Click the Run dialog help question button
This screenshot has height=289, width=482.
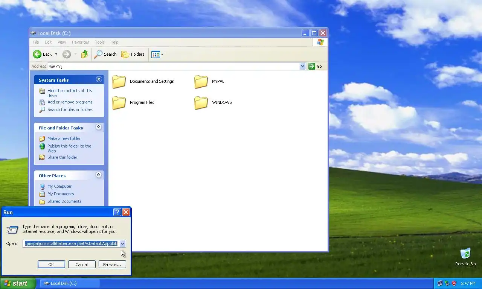click(117, 212)
